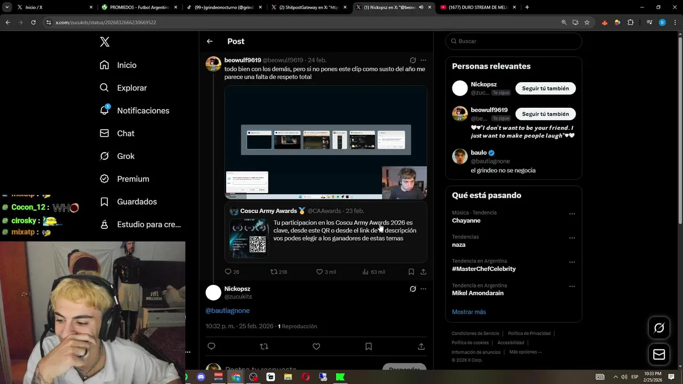683x384 pixels.
Task: Reload the page
Action: (x=33, y=22)
